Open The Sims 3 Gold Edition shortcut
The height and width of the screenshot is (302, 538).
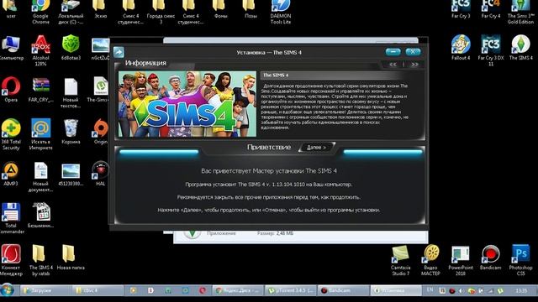click(520, 12)
